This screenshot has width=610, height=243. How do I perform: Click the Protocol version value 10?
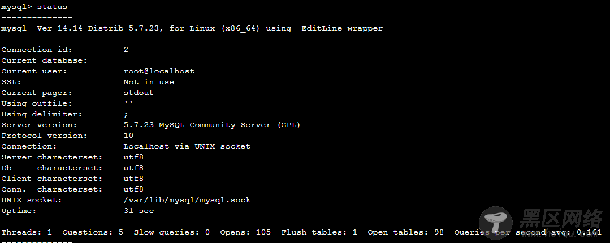(x=128, y=136)
